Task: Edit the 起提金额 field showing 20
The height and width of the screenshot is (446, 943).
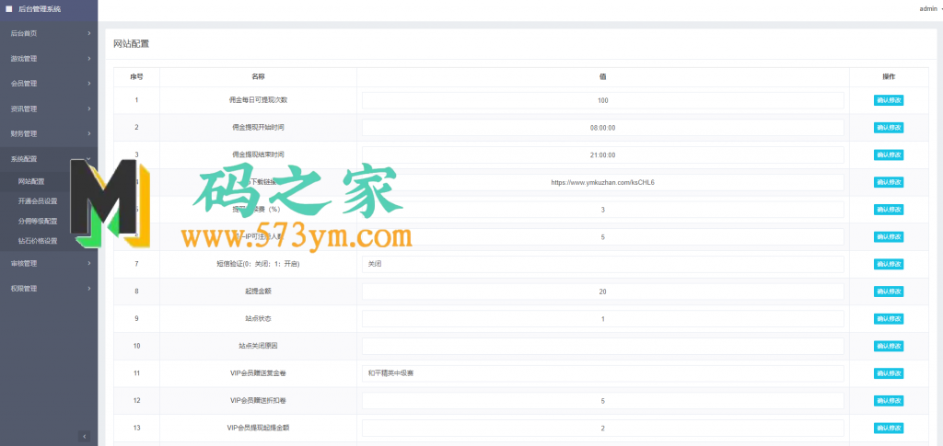Action: point(602,292)
